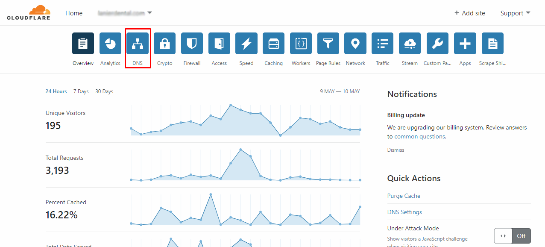Click the Under Attack Mode label
Screen dimensions: 545x247
point(413,228)
